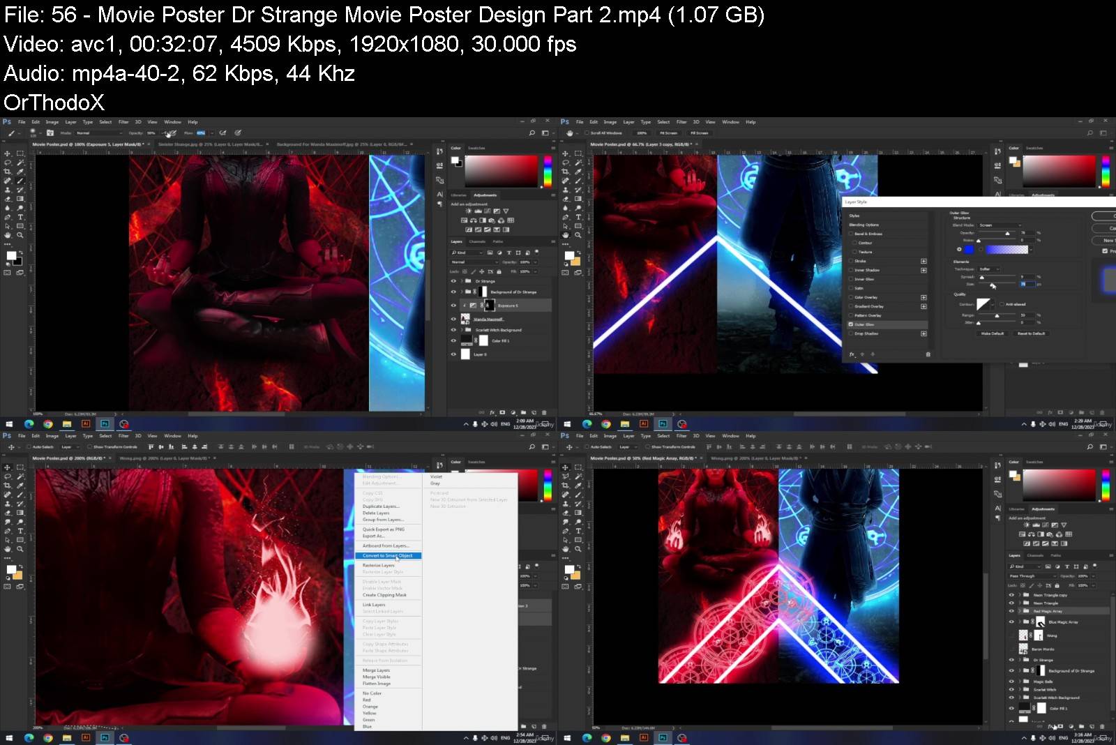Click Outer Glow Size input field
The image size is (1116, 745).
[1027, 284]
